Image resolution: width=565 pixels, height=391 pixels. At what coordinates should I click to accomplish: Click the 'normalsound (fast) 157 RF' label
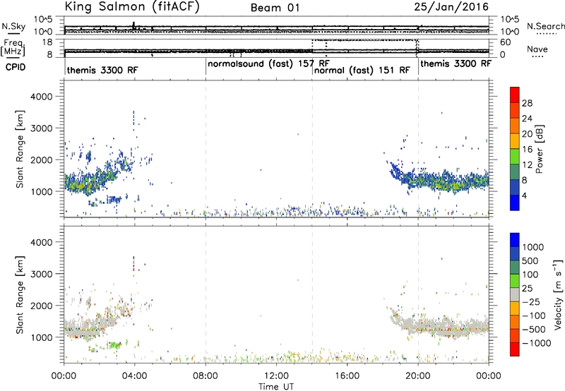[x=269, y=64]
